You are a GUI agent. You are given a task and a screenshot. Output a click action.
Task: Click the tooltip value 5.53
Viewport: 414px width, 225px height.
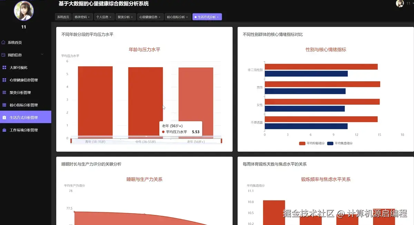coord(196,132)
